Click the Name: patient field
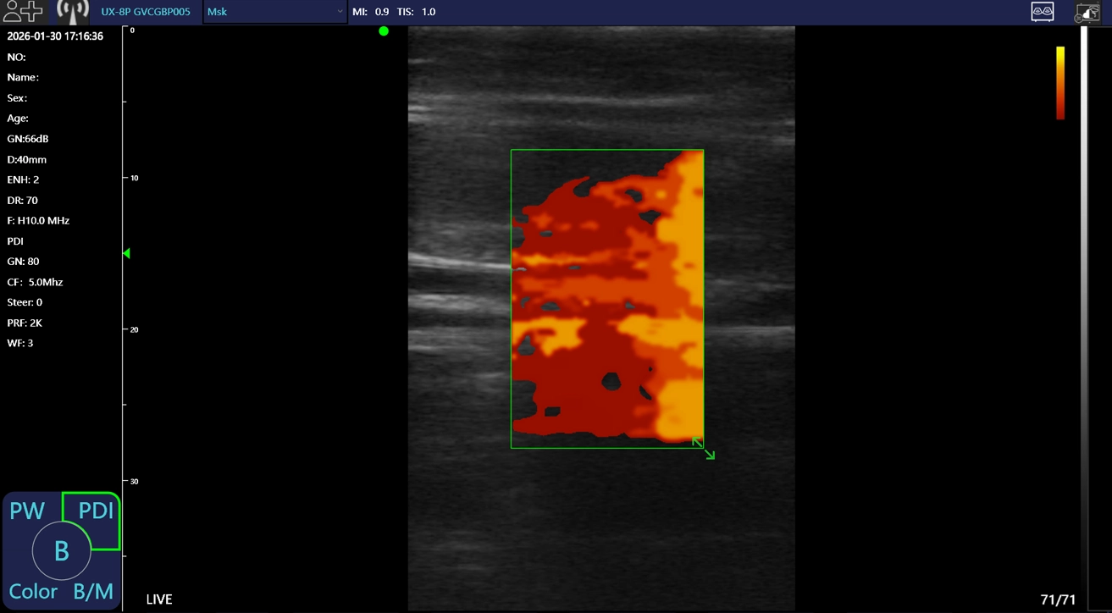Image resolution: width=1112 pixels, height=613 pixels. [23, 77]
